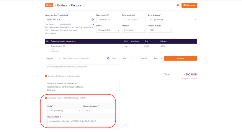Open row menu for Apple Cinema 30
This screenshot has width=242, height=132.
pyautogui.click(x=196, y=46)
